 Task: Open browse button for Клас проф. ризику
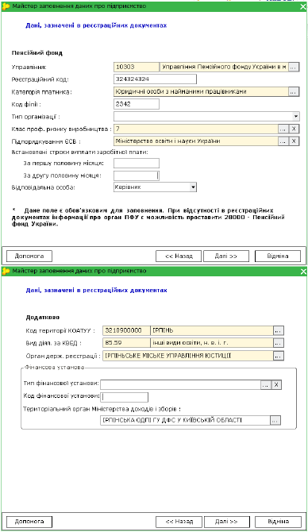click(283, 129)
